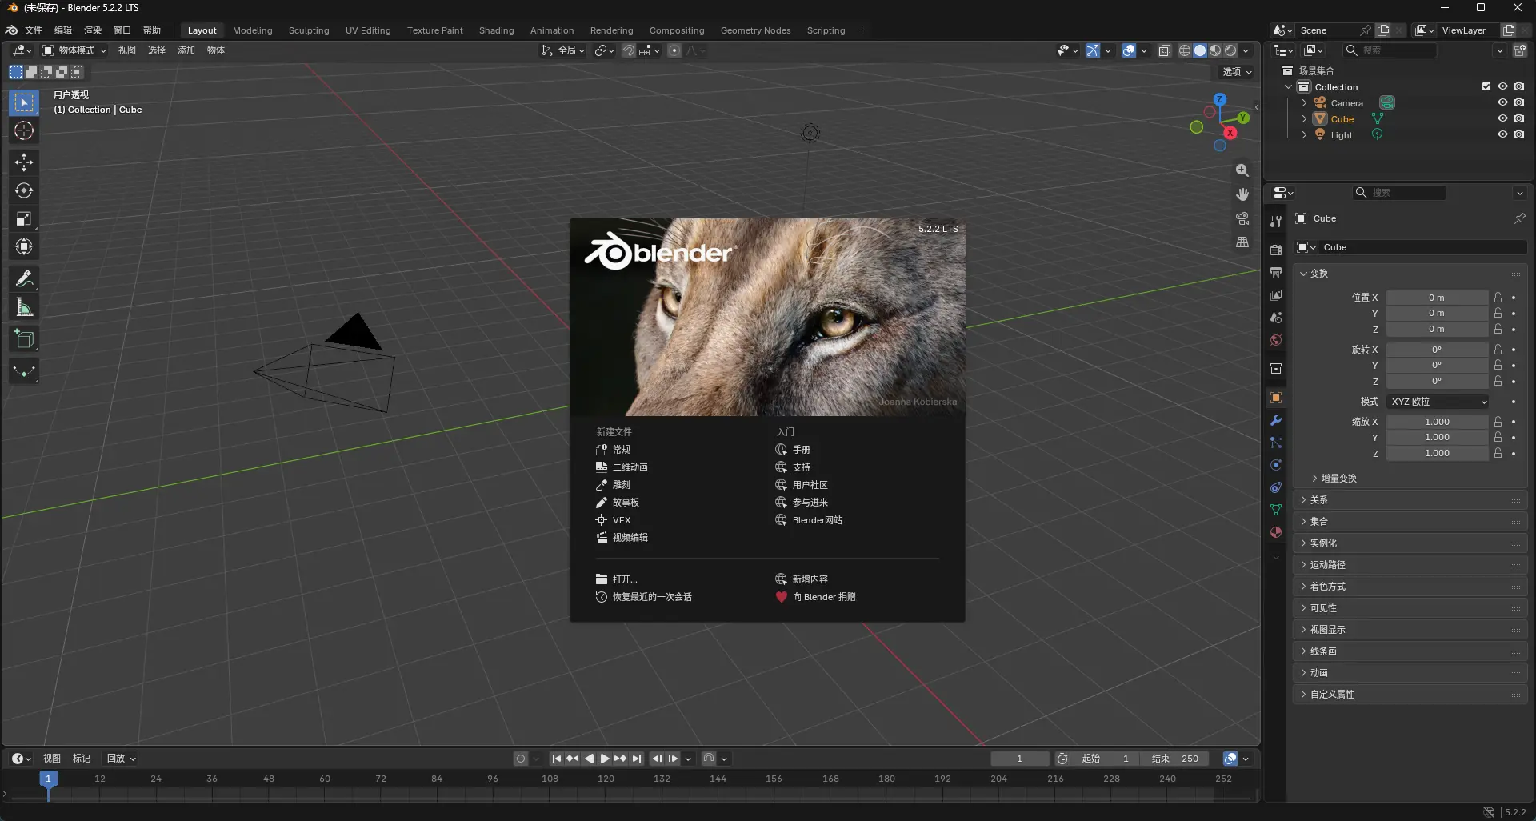The width and height of the screenshot is (1536, 821).
Task: Open the Object Data mesh tab
Action: tap(1276, 510)
